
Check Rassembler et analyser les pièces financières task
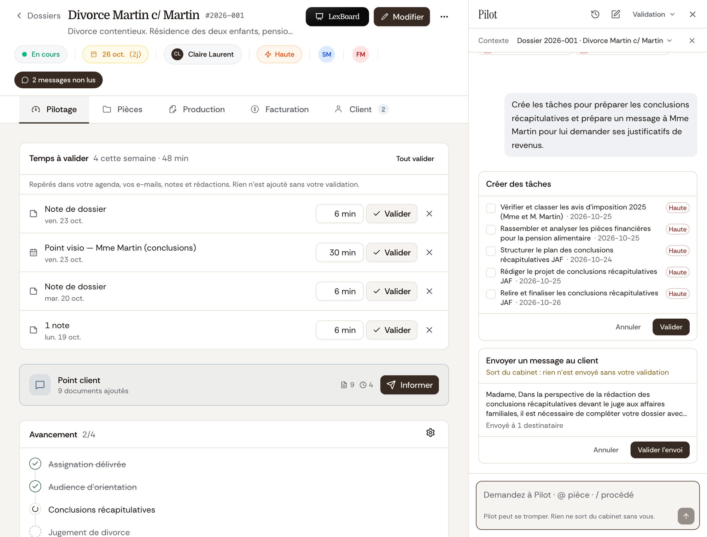[x=491, y=230]
